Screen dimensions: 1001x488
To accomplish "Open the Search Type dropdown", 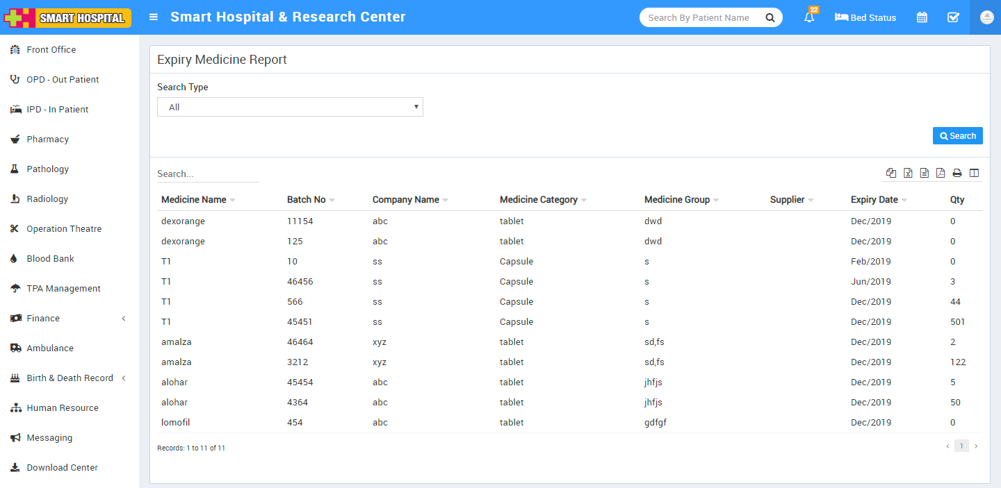I will 290,107.
